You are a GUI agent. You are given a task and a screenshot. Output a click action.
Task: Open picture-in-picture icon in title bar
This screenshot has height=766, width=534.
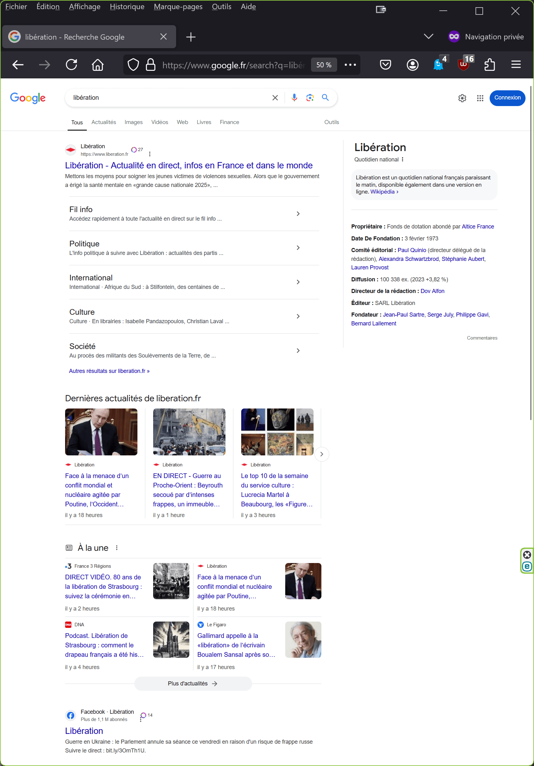(381, 10)
